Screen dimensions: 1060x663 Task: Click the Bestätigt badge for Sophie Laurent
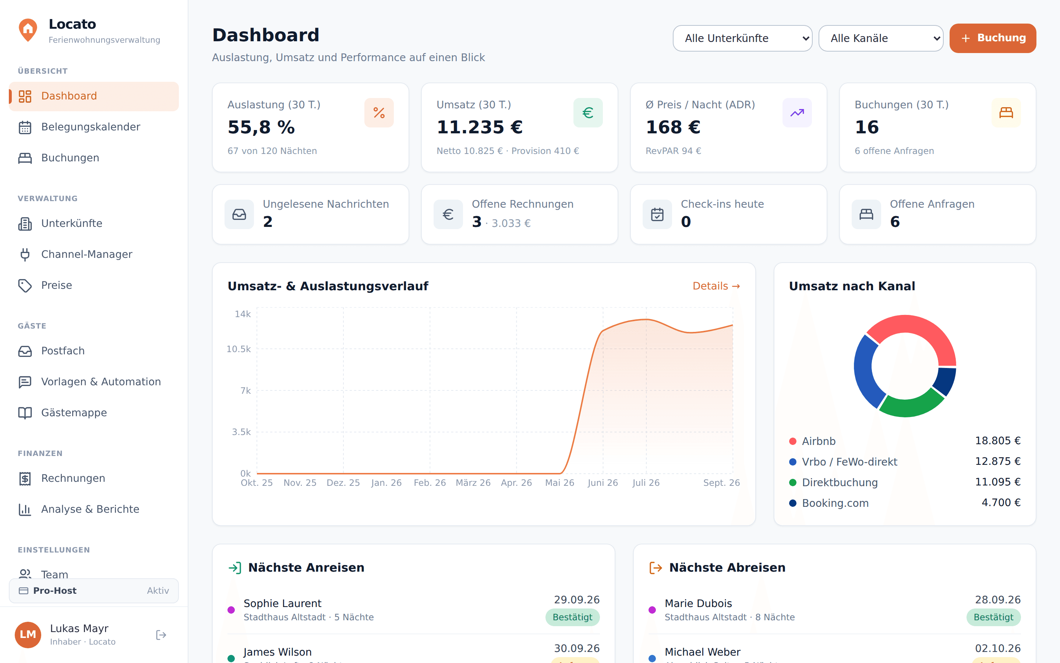pos(572,617)
